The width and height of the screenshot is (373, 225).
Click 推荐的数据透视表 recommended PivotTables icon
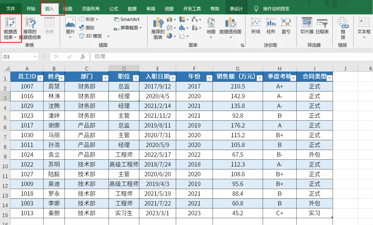(x=30, y=23)
